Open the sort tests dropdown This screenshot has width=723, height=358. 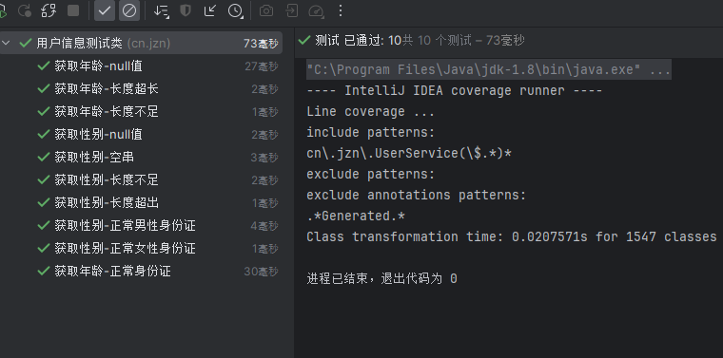(162, 10)
